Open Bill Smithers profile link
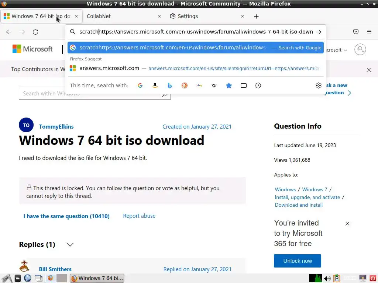 click(55, 269)
